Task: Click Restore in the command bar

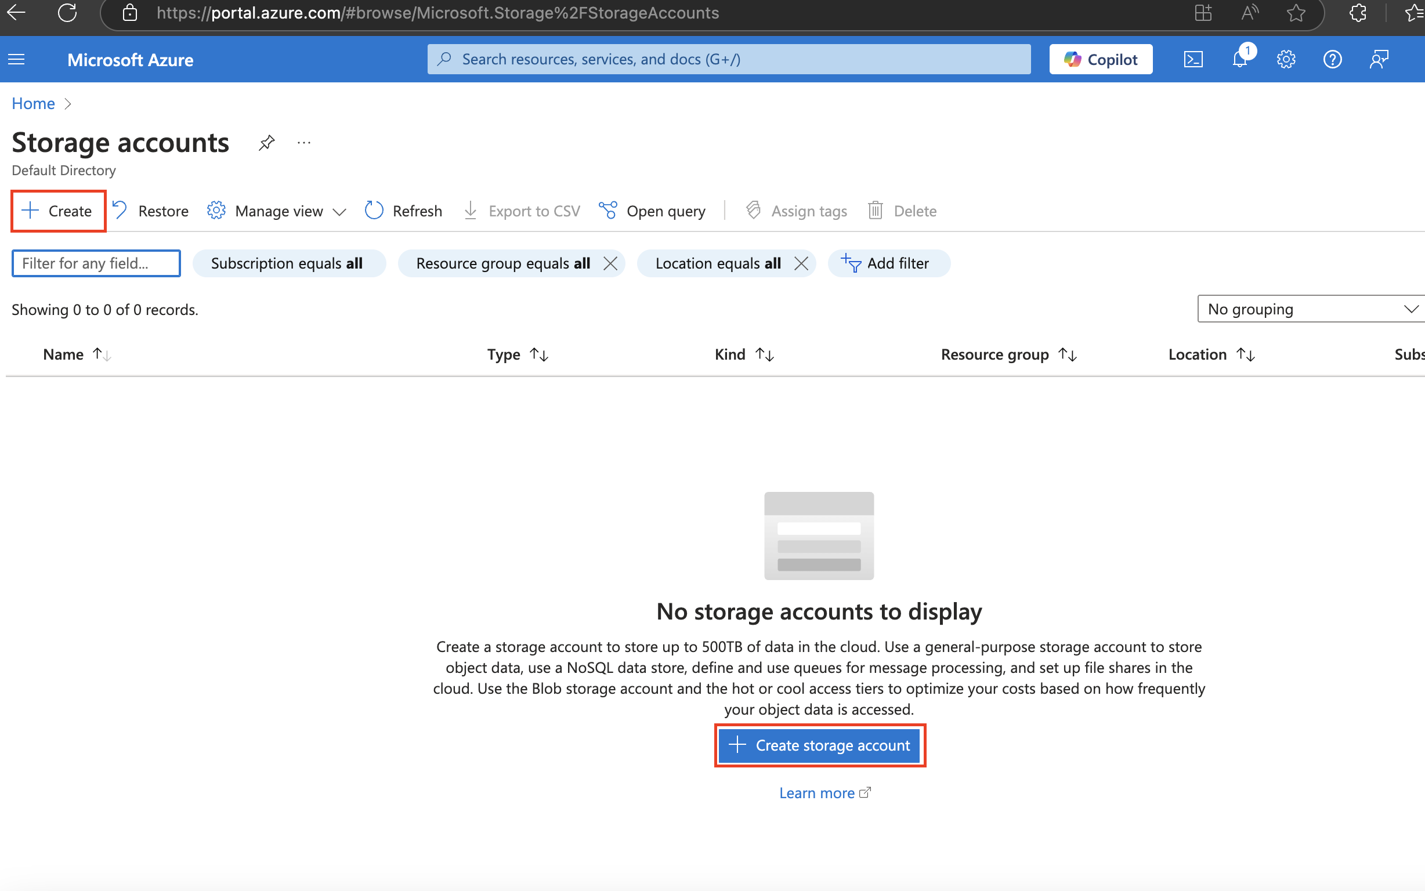Action: [151, 211]
